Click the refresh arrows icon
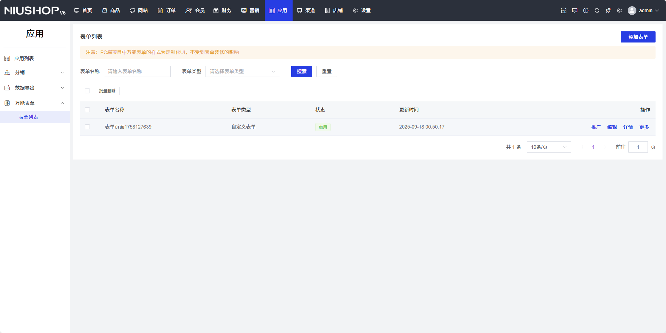 coord(597,10)
